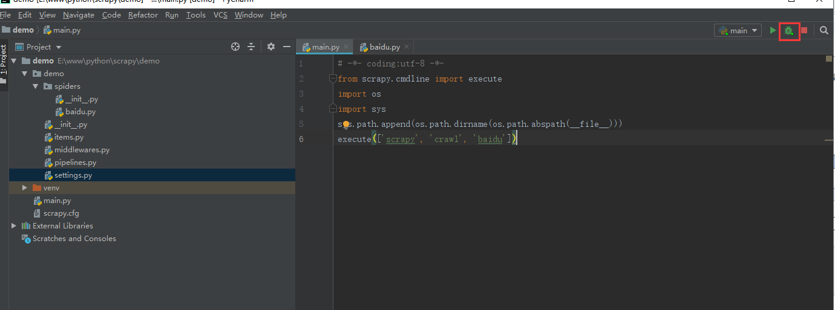Collapse the spiders folder
Image resolution: width=835 pixels, height=310 pixels.
point(36,86)
